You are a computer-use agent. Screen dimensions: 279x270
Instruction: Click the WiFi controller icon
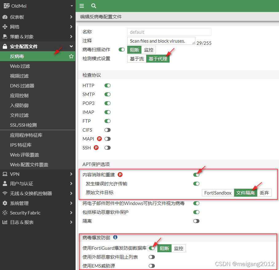point(5,193)
